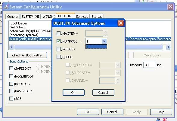
Task: Enable the /SOS option
Action: [x=11, y=98]
